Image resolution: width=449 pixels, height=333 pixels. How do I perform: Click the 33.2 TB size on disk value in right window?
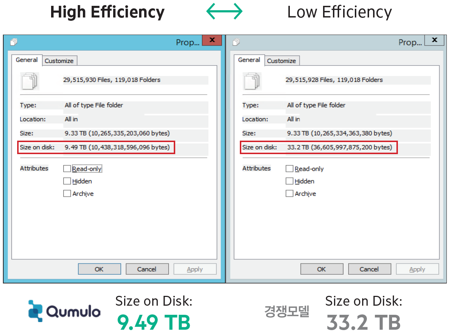[x=339, y=148]
